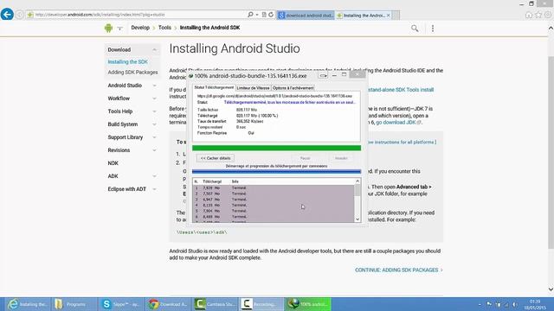Click the tray-arrow button in download dialog title bar
Image resolution: width=554 pixels, height=311 pixels.
[x=323, y=75]
